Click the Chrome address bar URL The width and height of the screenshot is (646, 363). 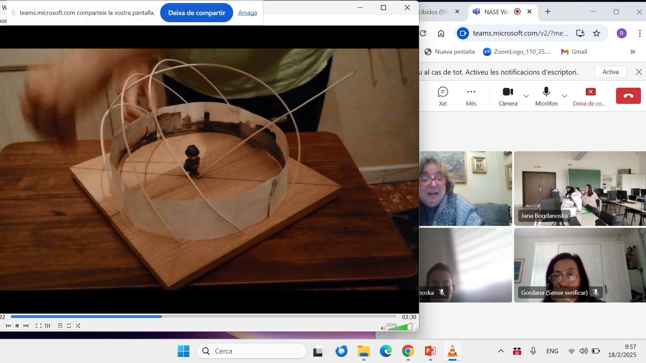(x=520, y=33)
